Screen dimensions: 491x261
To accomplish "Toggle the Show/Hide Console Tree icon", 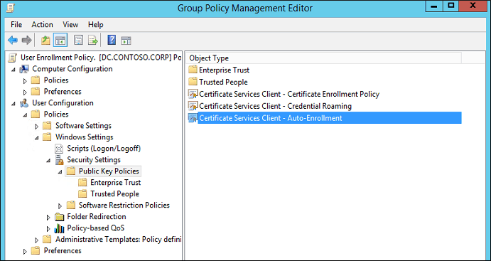I will point(60,40).
